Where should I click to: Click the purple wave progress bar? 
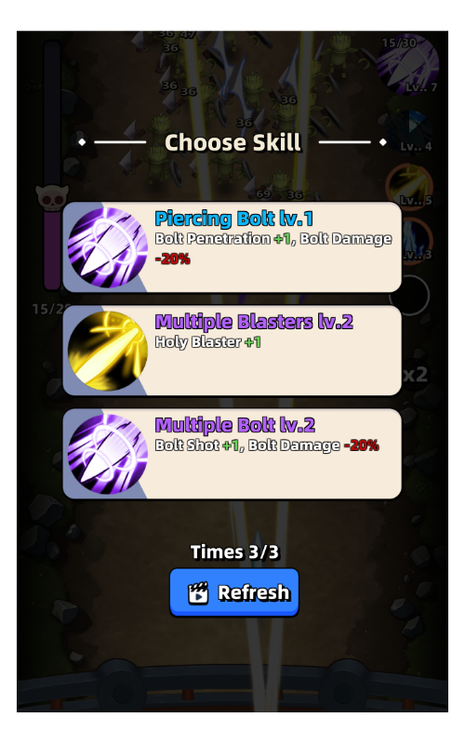[x=52, y=166]
